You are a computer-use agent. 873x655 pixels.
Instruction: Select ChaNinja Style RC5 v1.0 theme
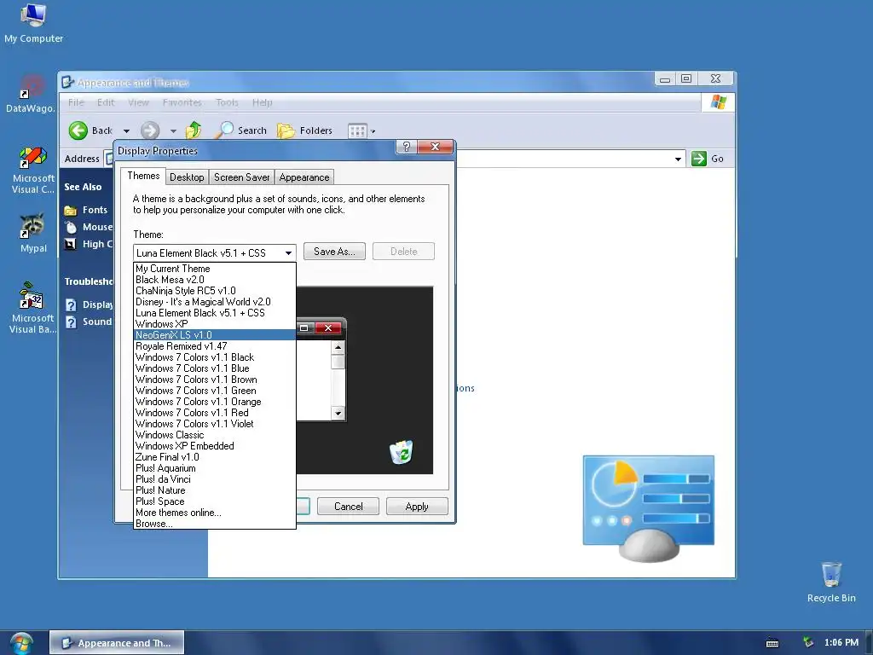click(214, 291)
